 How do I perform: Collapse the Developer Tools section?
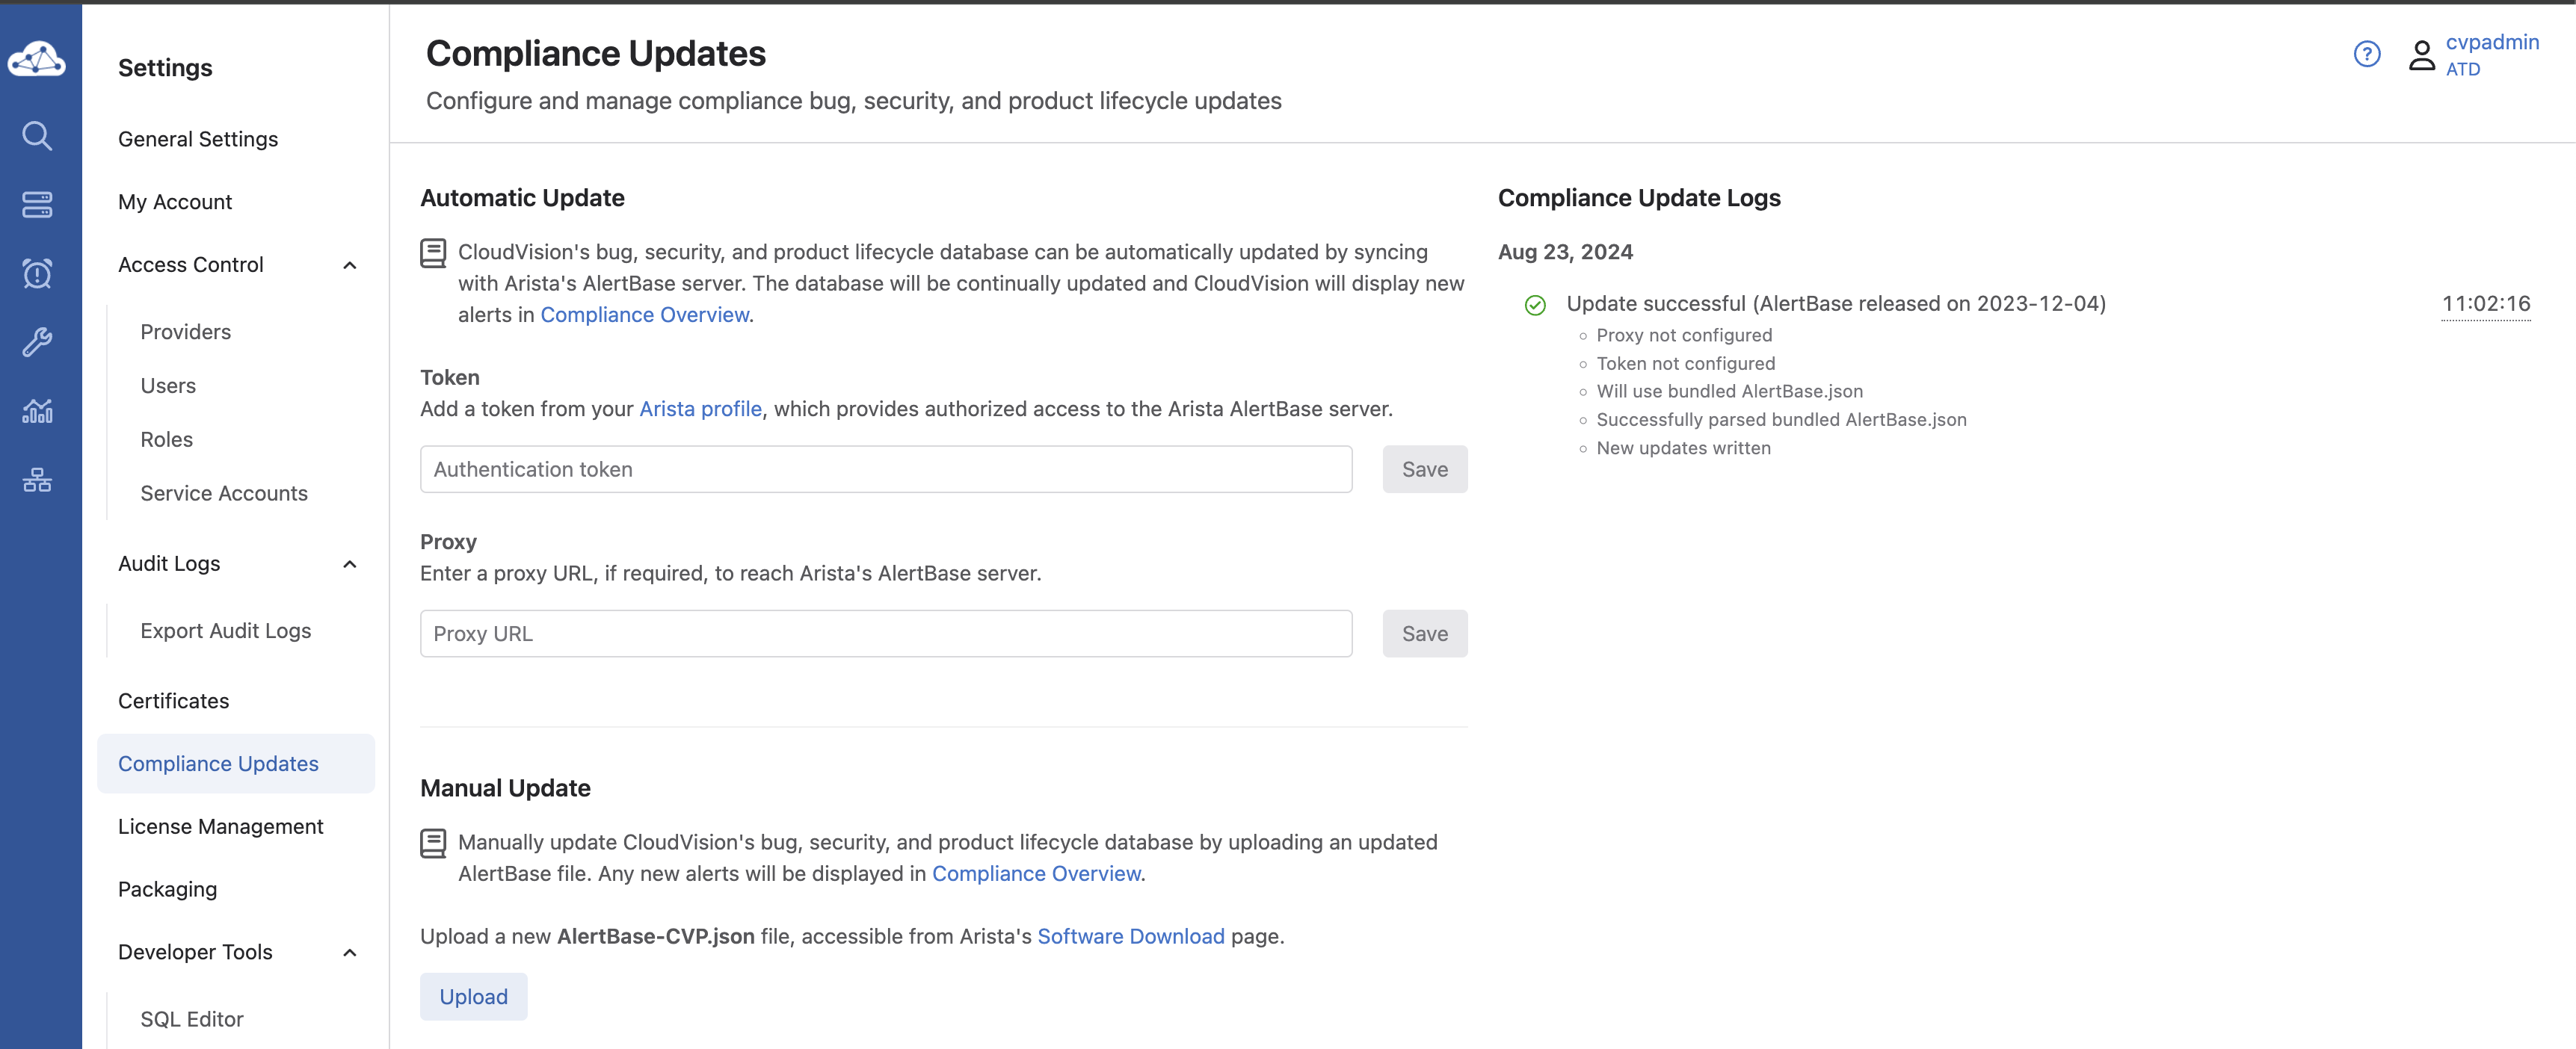(x=349, y=953)
